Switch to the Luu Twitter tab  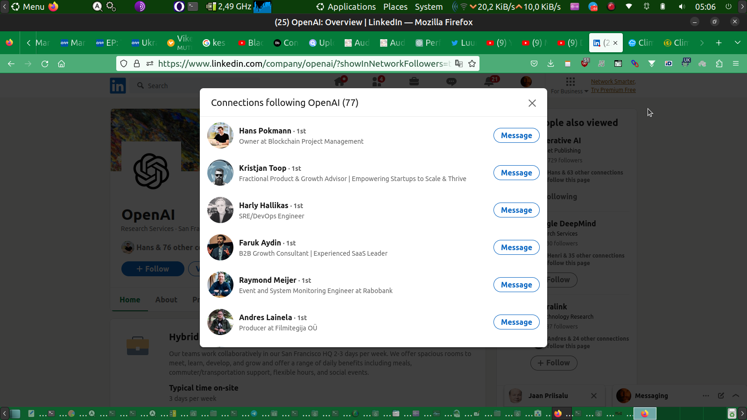click(x=463, y=43)
